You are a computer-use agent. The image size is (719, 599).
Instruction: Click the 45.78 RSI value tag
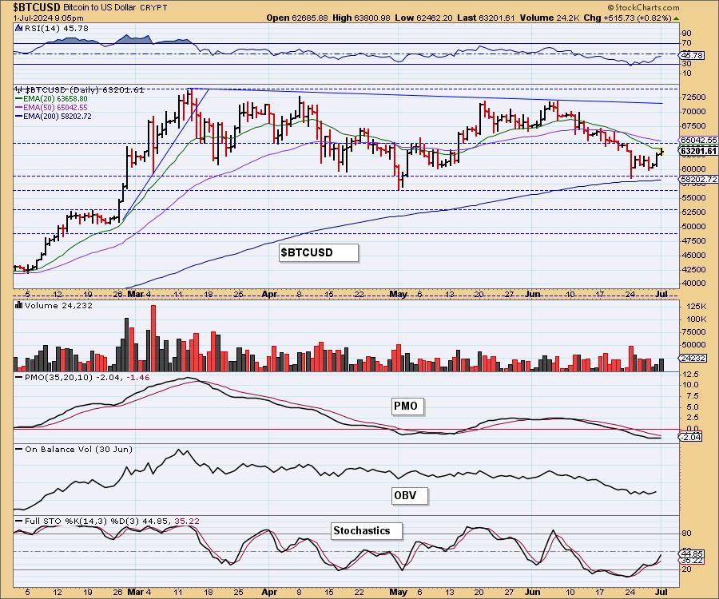click(691, 55)
